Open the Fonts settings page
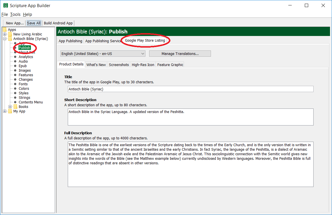This screenshot has width=332, height=215. (x=23, y=84)
